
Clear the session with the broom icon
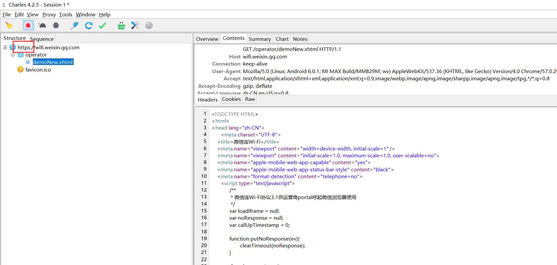coord(9,25)
